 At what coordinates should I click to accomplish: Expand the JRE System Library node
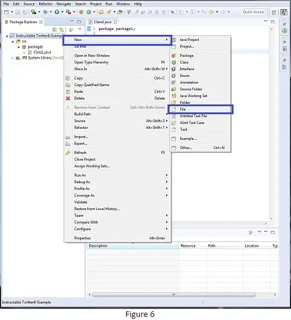coord(13,58)
